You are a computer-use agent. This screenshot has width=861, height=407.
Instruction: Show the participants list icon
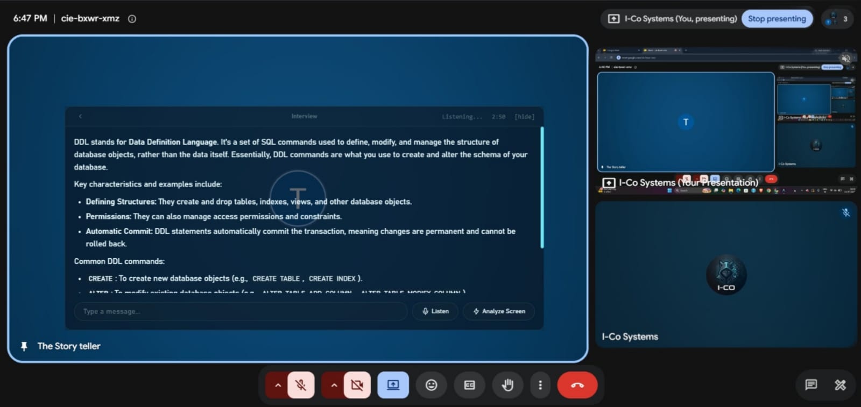pos(837,19)
